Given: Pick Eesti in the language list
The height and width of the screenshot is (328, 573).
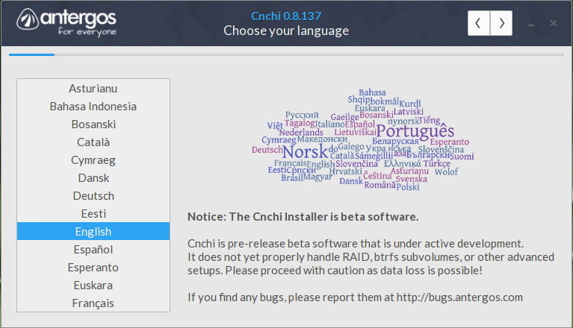Looking at the screenshot, I should (93, 213).
